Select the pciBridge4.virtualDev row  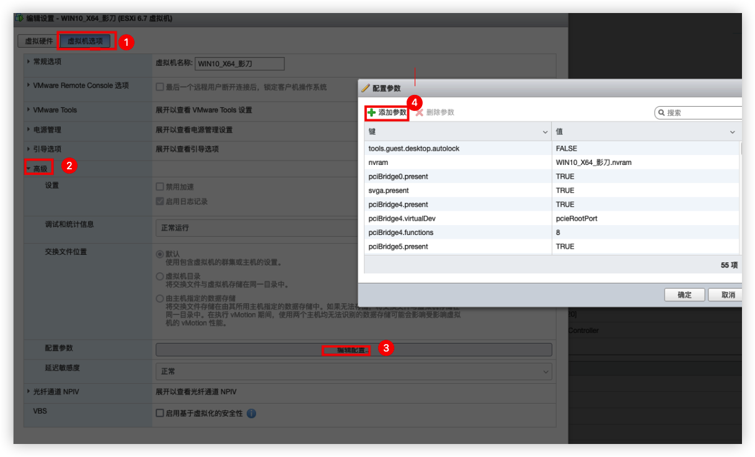coord(459,218)
